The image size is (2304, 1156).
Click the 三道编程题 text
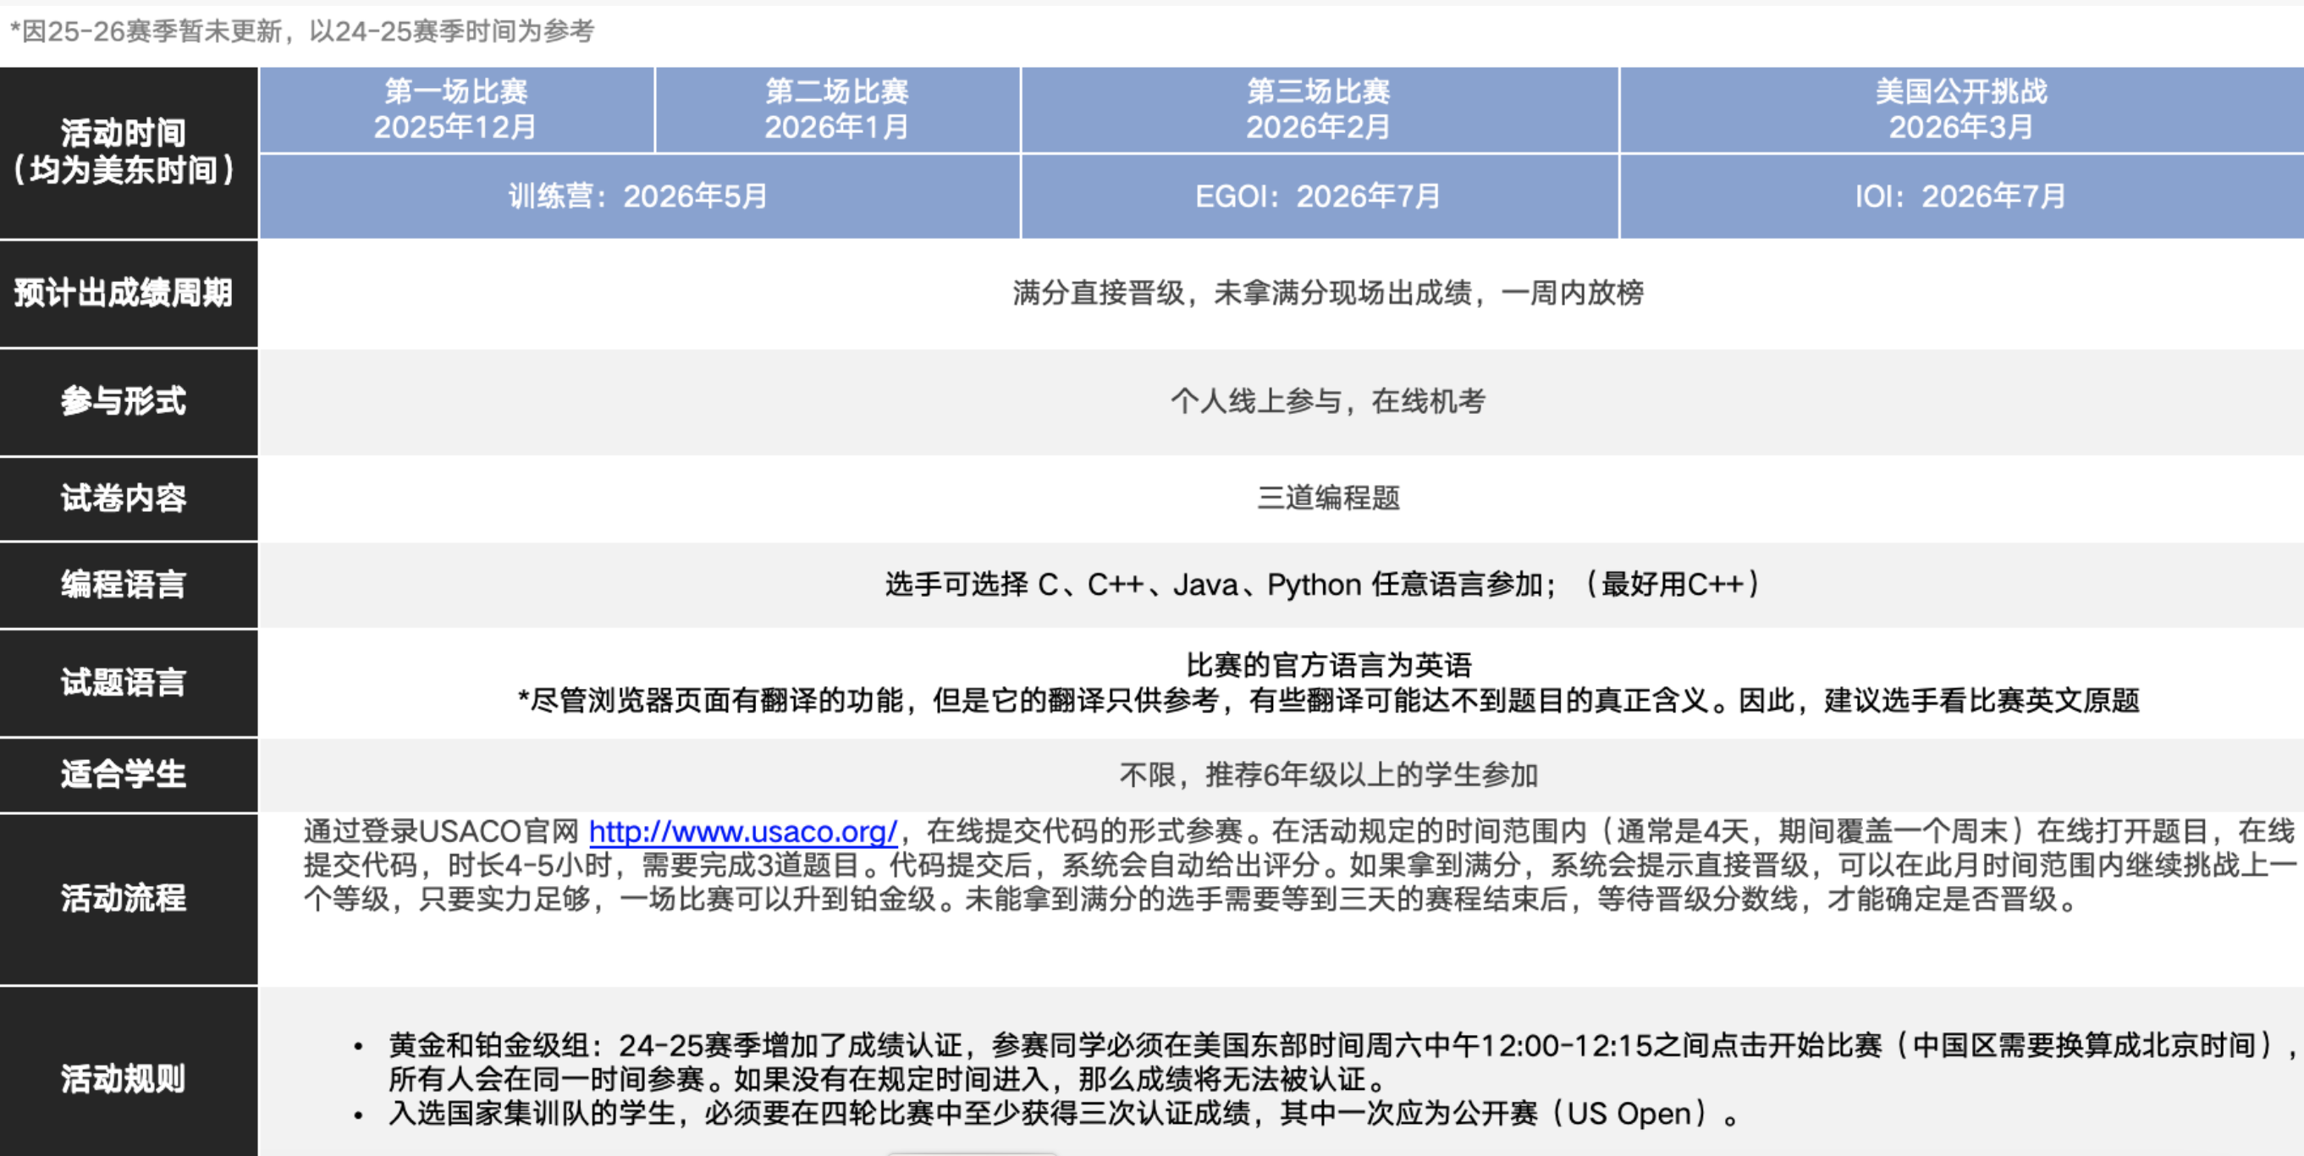pos(1328,498)
